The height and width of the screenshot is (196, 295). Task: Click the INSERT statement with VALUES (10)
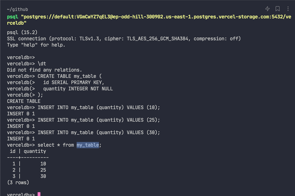pos(84,108)
